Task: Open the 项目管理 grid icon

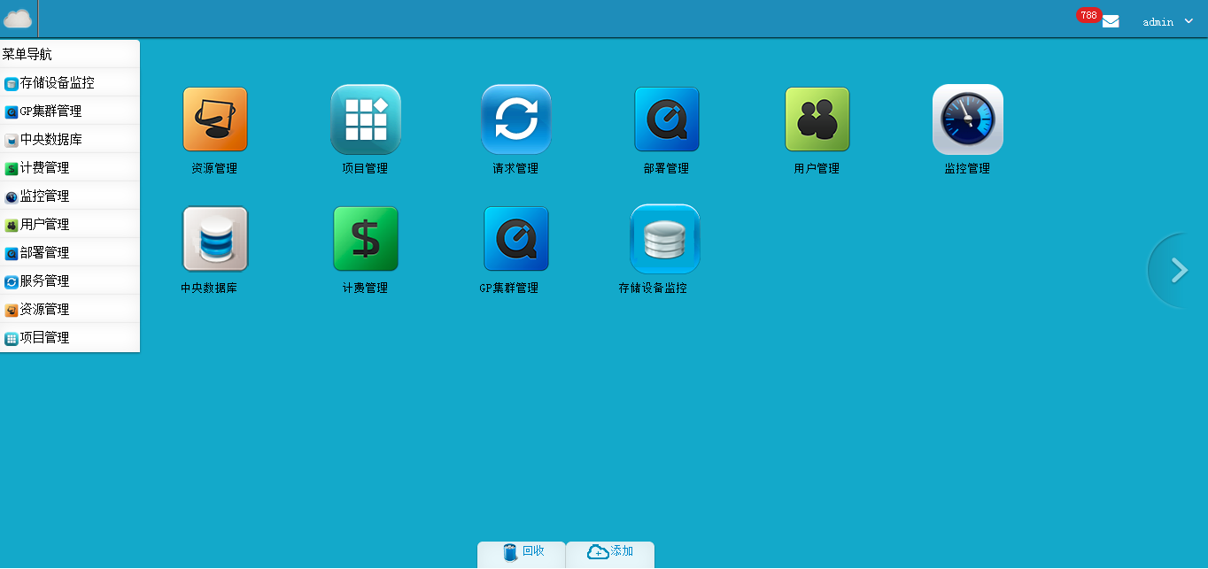Action: [366, 119]
